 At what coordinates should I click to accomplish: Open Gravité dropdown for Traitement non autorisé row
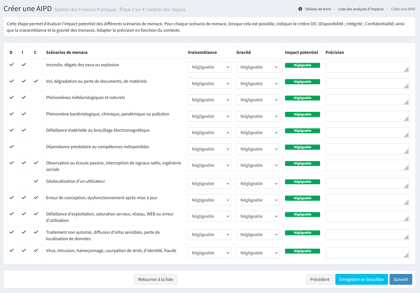click(x=258, y=235)
